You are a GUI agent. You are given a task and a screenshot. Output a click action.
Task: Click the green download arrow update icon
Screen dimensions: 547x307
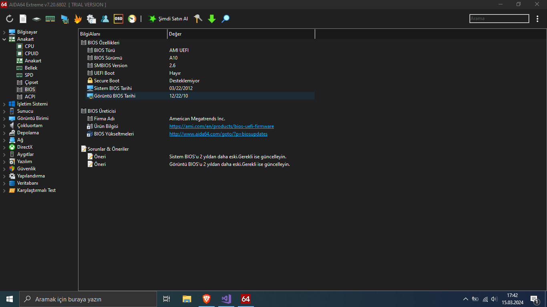click(212, 19)
